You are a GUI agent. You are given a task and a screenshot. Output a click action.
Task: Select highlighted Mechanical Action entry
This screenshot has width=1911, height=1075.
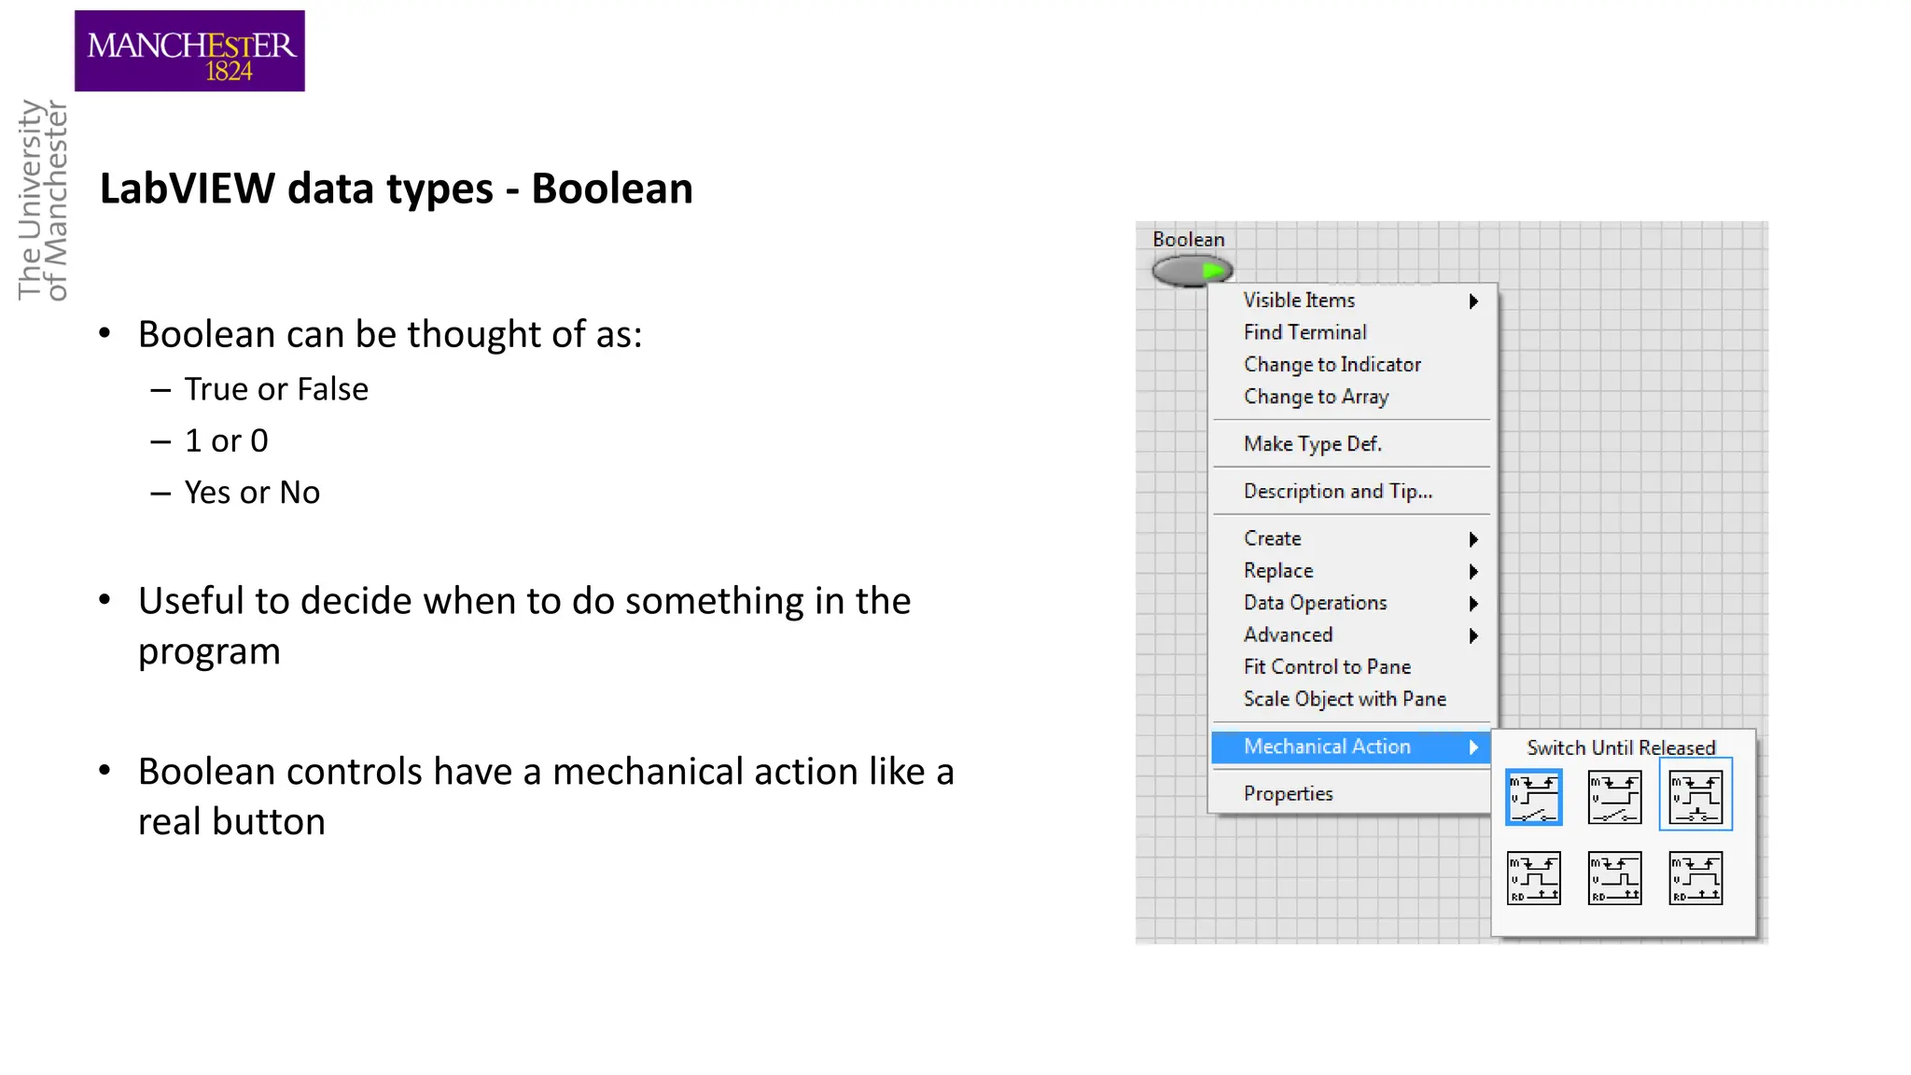[1351, 747]
